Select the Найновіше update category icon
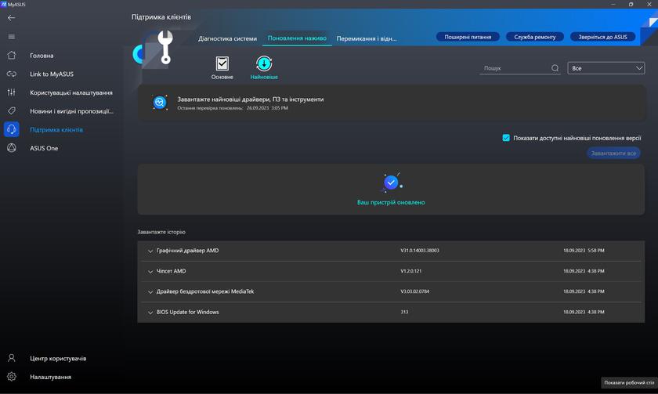This screenshot has width=658, height=394. (264, 64)
